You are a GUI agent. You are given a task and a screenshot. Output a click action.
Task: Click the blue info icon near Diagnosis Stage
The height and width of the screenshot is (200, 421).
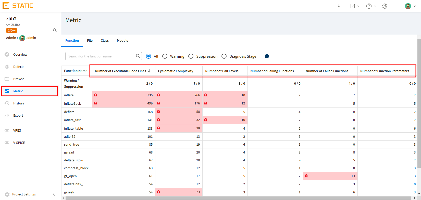(x=267, y=56)
